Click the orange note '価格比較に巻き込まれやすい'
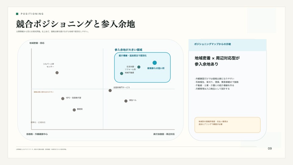Image resolution: width=293 pixels, height=165 pixels. coord(44,92)
